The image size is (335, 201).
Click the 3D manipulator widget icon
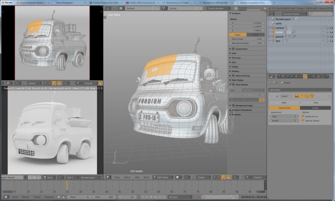click(194, 177)
